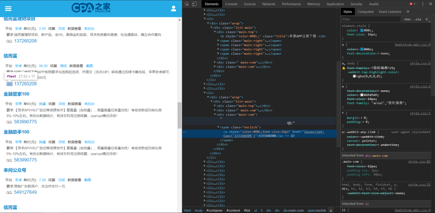The width and height of the screenshot is (435, 213).
Task: Collapse the span class noclick node
Action: (x=219, y=127)
